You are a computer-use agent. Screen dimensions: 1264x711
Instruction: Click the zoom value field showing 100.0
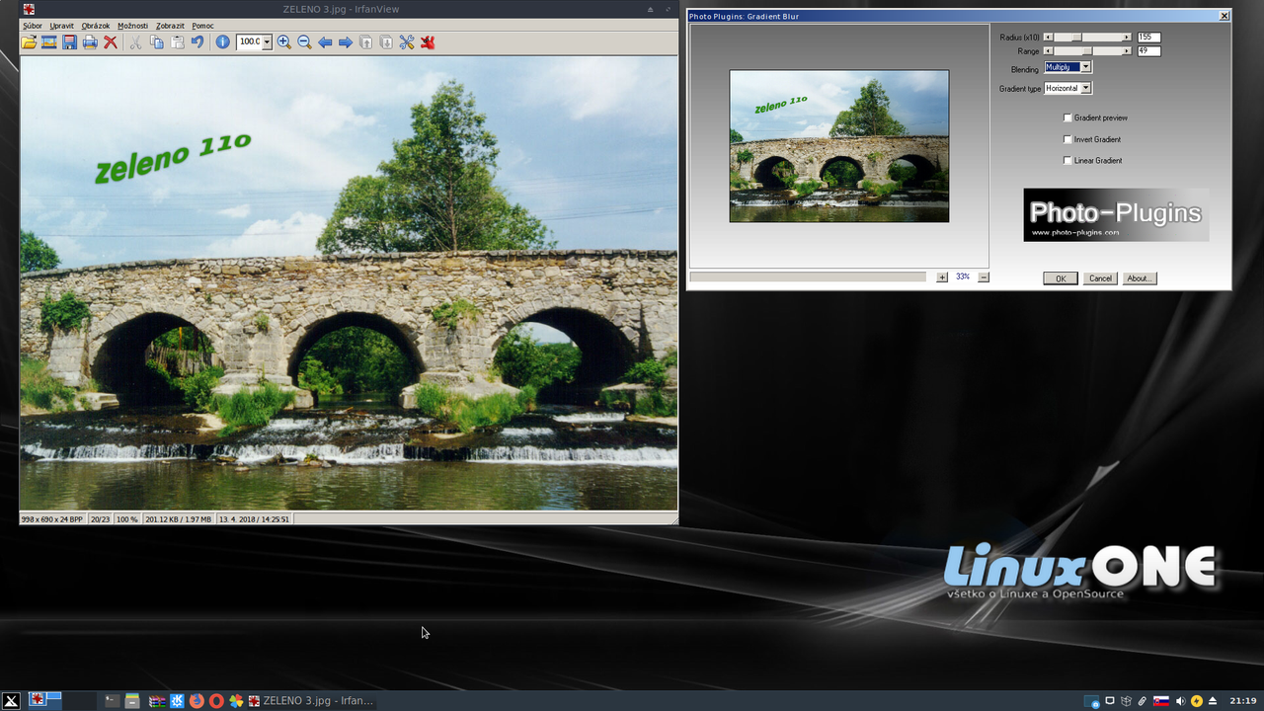pos(249,42)
